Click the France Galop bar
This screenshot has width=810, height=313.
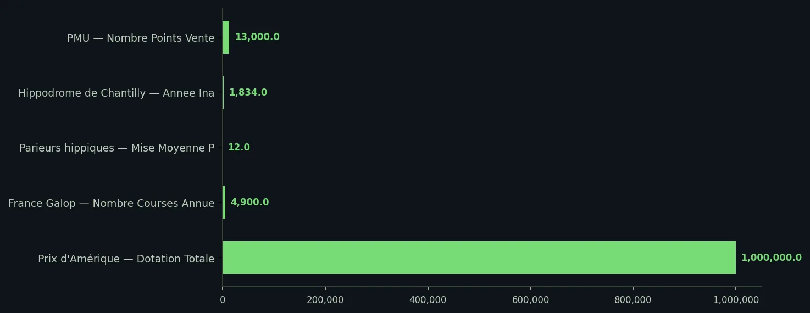(224, 203)
